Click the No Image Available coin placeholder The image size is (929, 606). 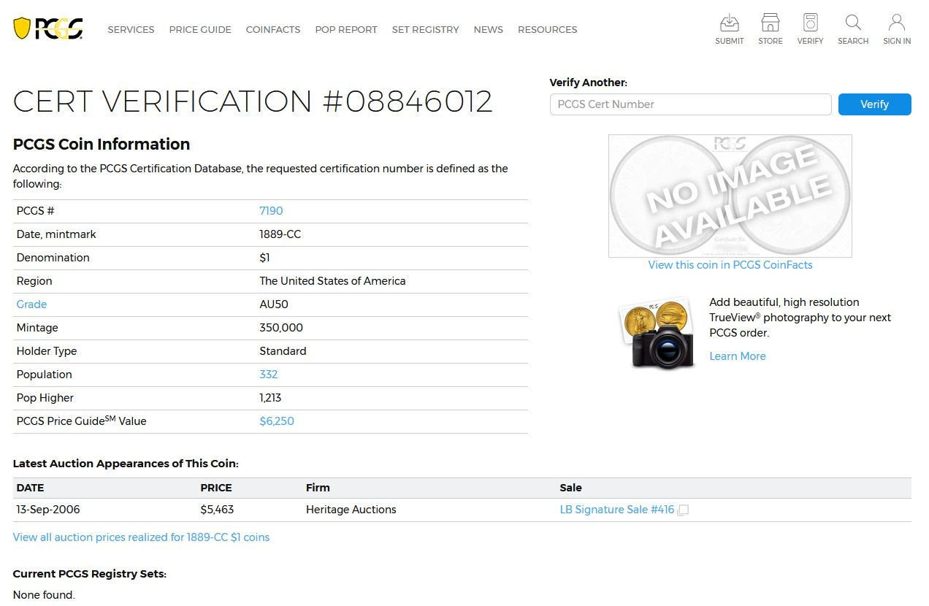point(730,196)
